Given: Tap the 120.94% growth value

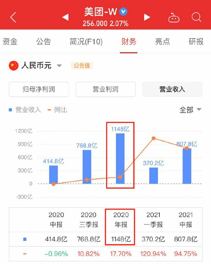Looking at the screenshot, I should tap(153, 254).
